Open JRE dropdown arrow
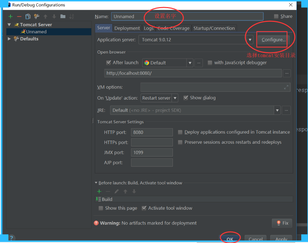The width and height of the screenshot is (308, 243). (x=277, y=110)
